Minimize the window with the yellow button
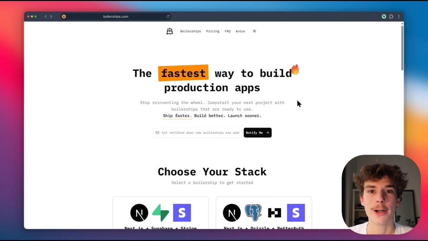This screenshot has width=428, height=241. (x=32, y=16)
